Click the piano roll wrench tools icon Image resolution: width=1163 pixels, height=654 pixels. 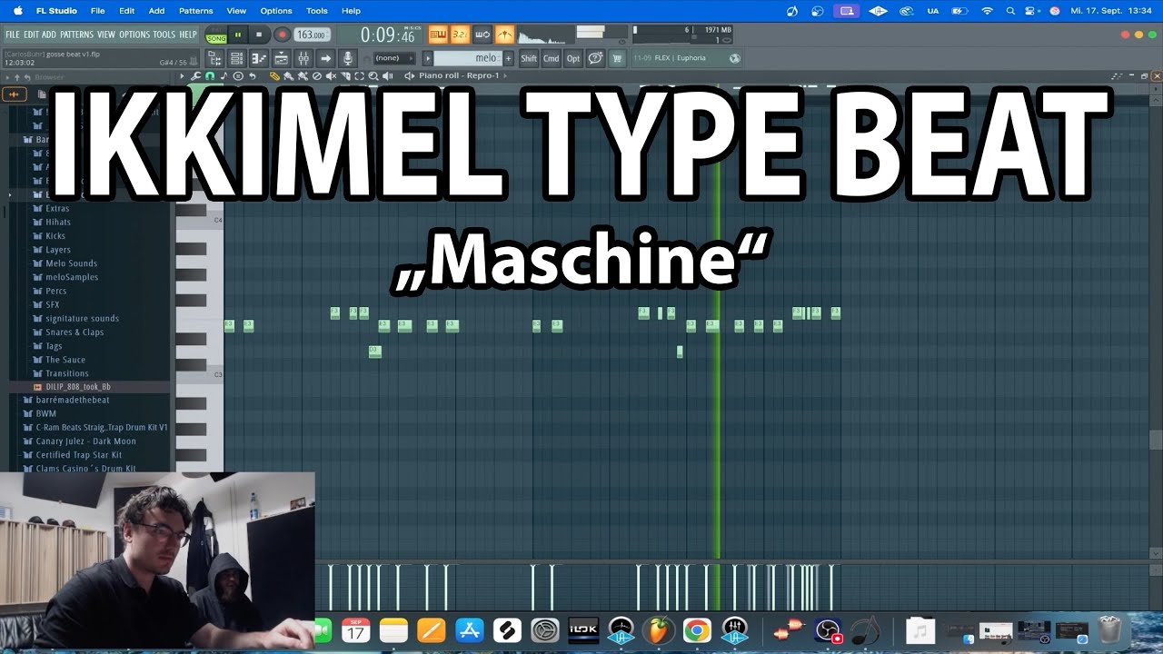195,76
